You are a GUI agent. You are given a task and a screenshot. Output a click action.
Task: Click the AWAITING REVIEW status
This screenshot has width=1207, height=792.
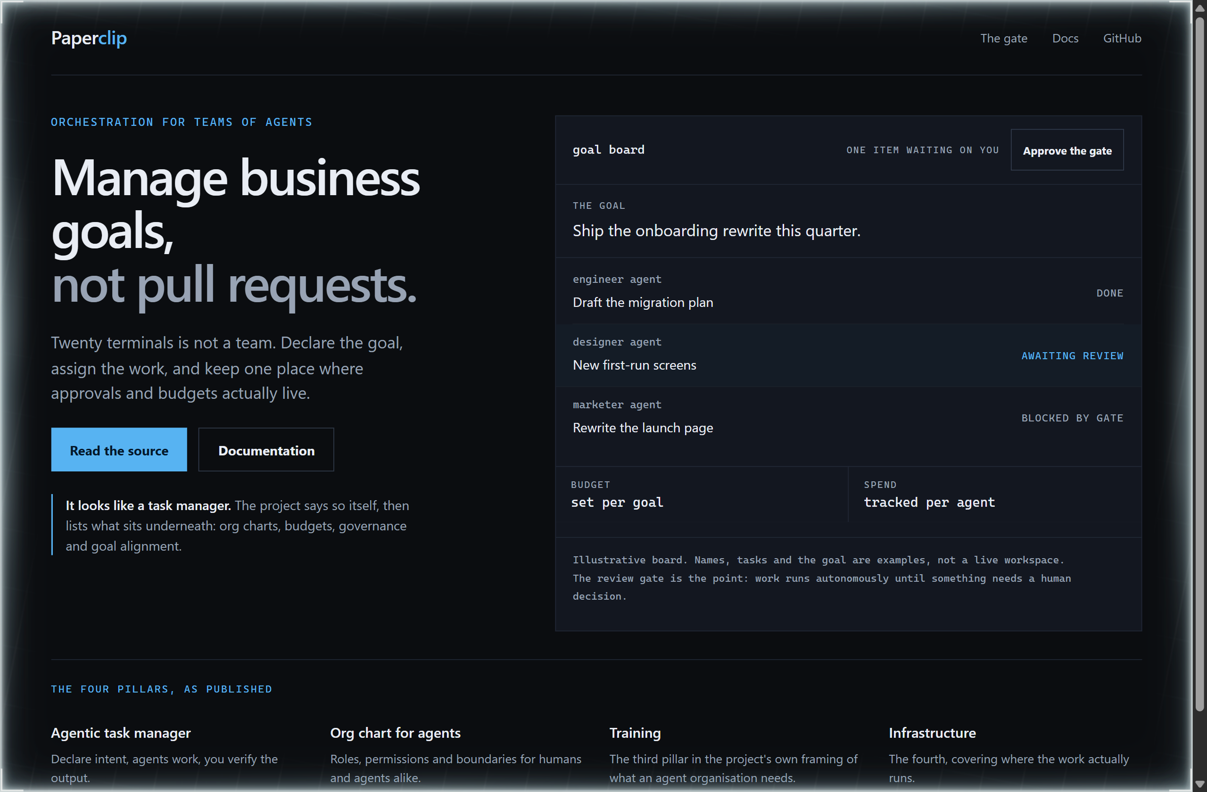(1072, 356)
